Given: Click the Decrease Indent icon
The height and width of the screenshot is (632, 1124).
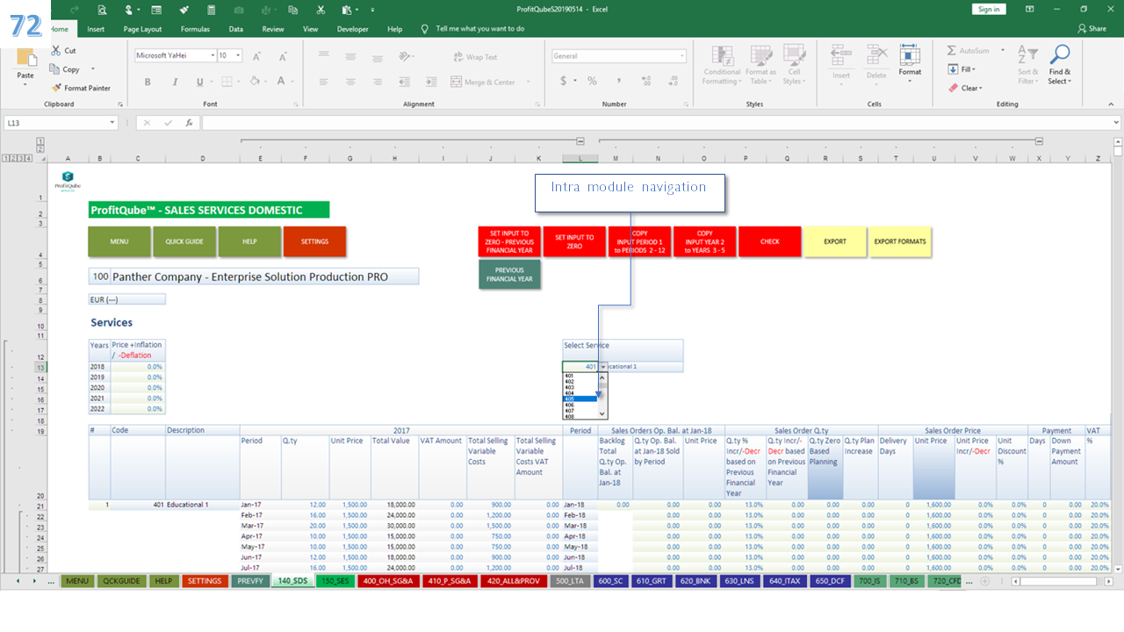Looking at the screenshot, I should pyautogui.click(x=403, y=82).
